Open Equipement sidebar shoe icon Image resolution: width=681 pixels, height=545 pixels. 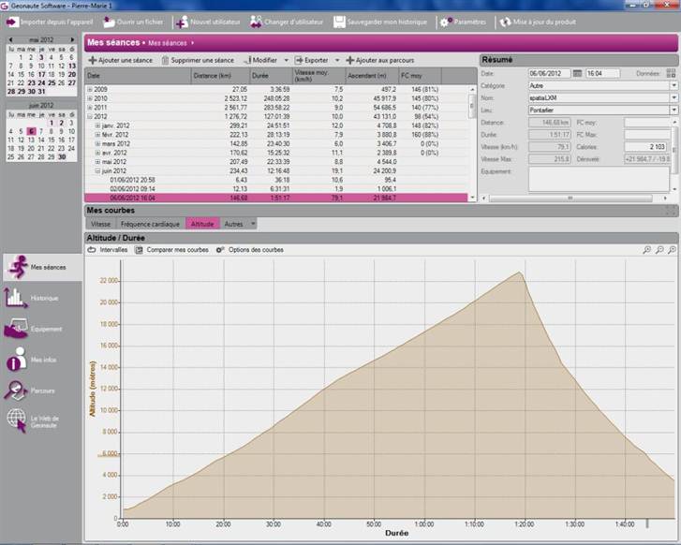pyautogui.click(x=16, y=329)
